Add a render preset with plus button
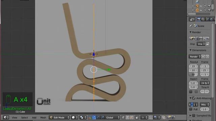216x121 pixels. click(x=203, y=56)
